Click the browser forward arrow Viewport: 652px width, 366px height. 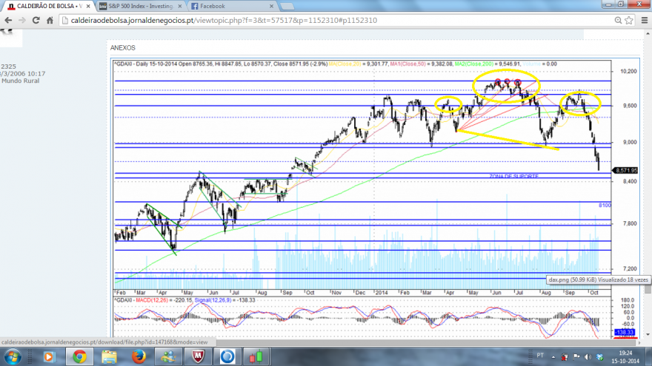pos(22,21)
